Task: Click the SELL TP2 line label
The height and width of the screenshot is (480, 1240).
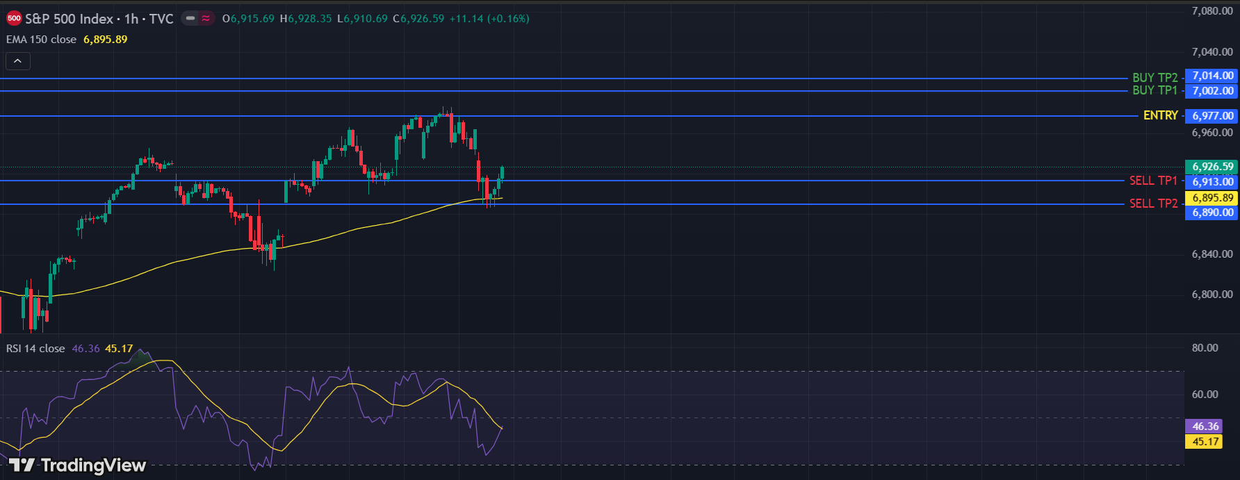Action: click(x=1153, y=204)
